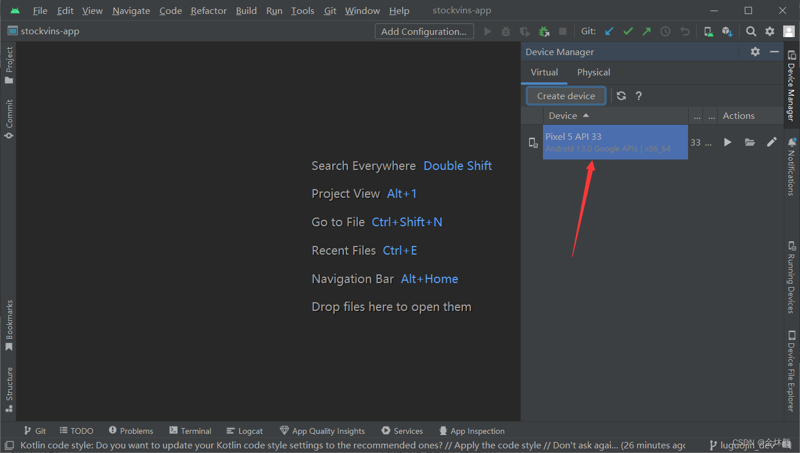Click the Run app play icon in toolbar
The height and width of the screenshot is (453, 800).
(x=488, y=31)
